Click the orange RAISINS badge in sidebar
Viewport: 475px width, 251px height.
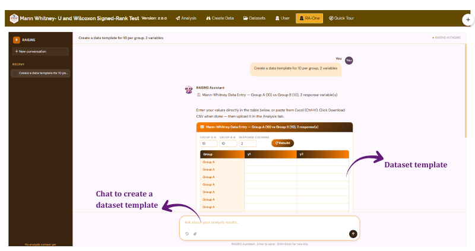tap(17, 40)
